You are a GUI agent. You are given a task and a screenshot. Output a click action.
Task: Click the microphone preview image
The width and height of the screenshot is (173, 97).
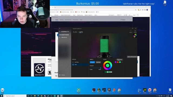coord(104,46)
